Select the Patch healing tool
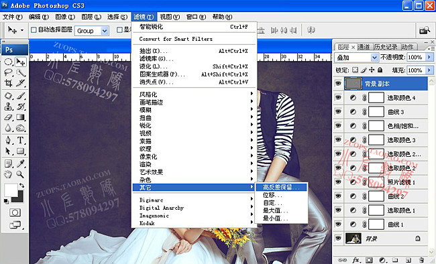This screenshot has width=436, height=264. (x=8, y=96)
